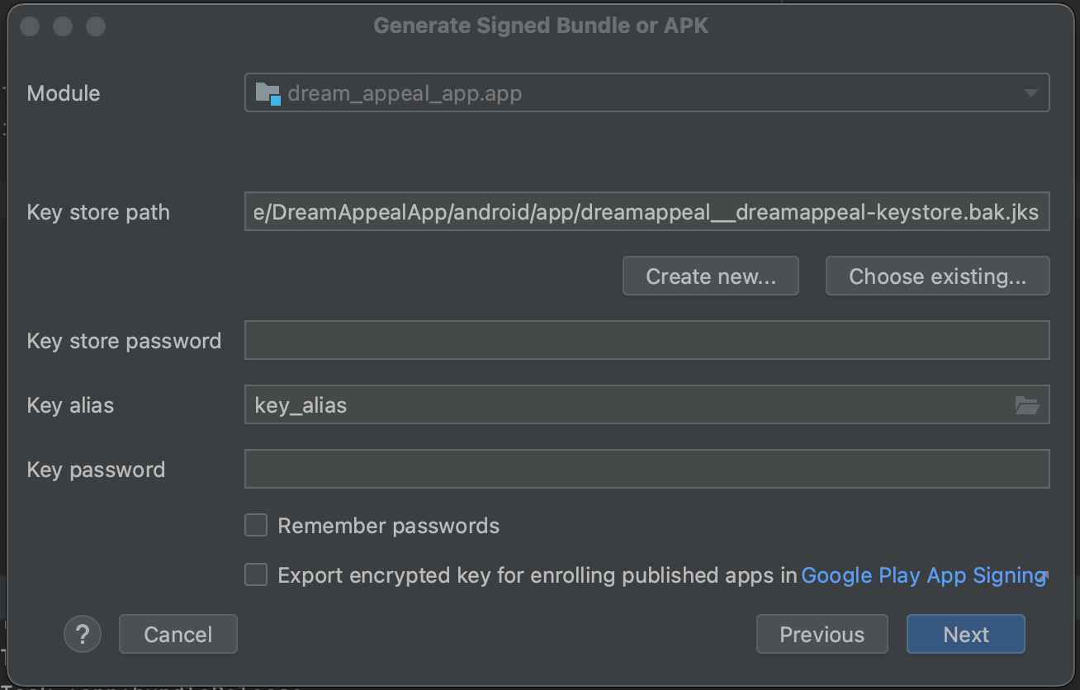Click the external link arrow after App Signing
The image size is (1080, 690).
pos(1045,574)
